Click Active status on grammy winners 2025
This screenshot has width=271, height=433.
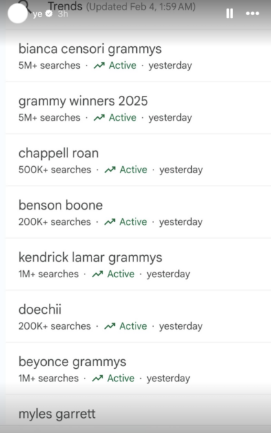click(x=122, y=118)
